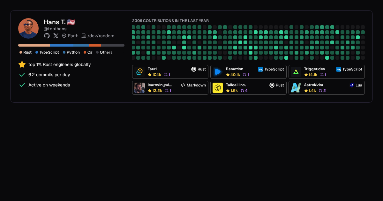Open the Tauri repository name
383x201 pixels.
click(152, 69)
